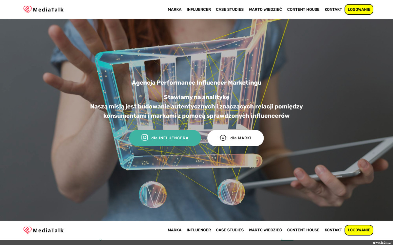
Task: Click the green dla INFLUENCERA button
Action: [x=165, y=138]
